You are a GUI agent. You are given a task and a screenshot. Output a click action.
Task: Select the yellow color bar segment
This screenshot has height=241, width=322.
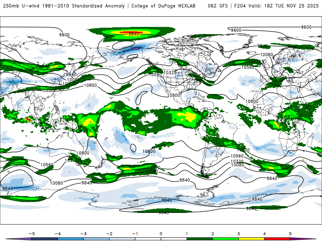click(251, 239)
